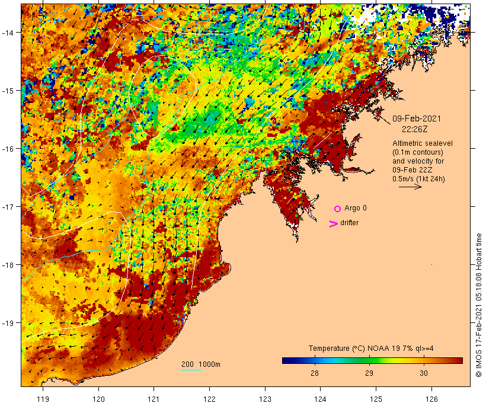The height and width of the screenshot is (403, 486).
Task: Click the longitude axis label 119
Action: pos(43,399)
